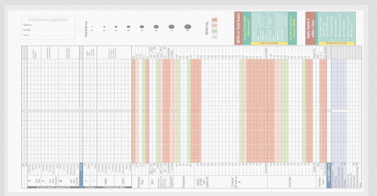Viewport: 377px width, 196px height.
Task: Click the 3 mm pupil scale dot
Action: pos(116,27)
